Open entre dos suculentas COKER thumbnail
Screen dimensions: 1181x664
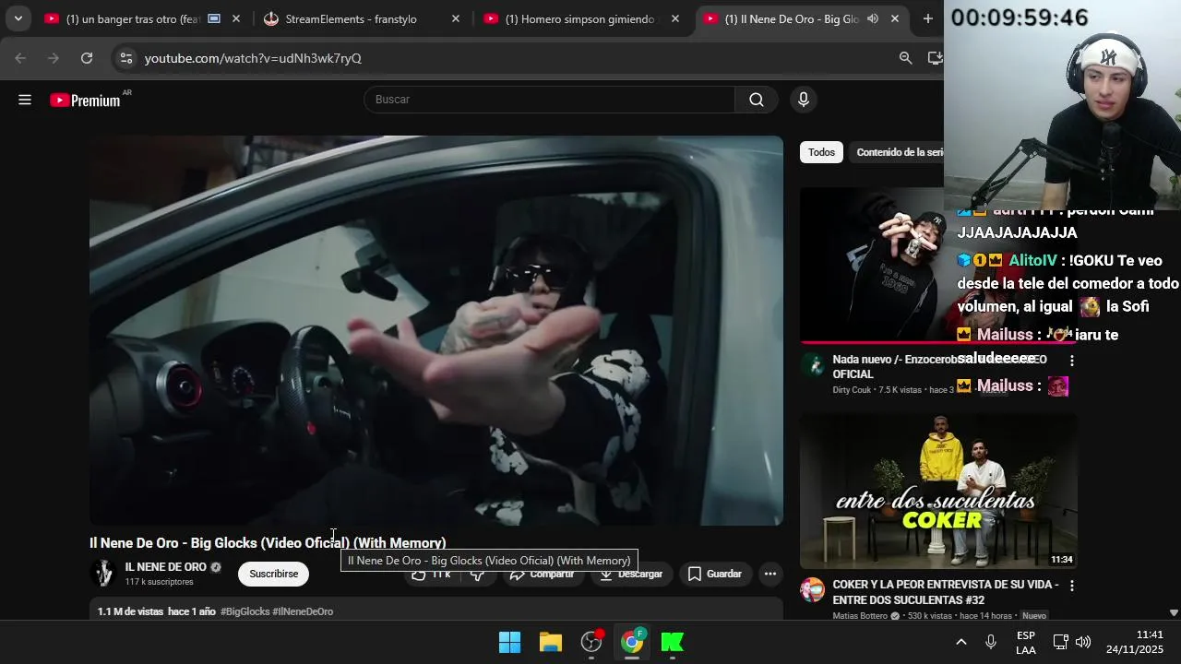[938, 491]
